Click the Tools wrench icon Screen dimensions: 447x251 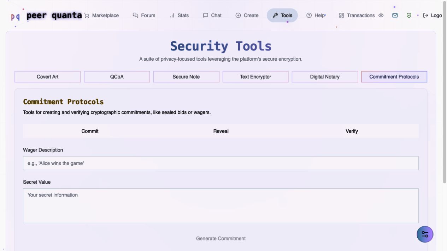tap(275, 16)
